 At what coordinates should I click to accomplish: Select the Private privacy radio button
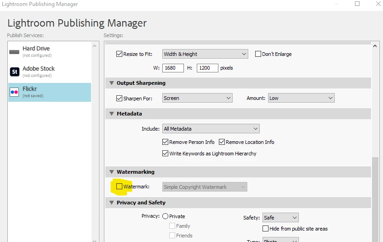(165, 216)
